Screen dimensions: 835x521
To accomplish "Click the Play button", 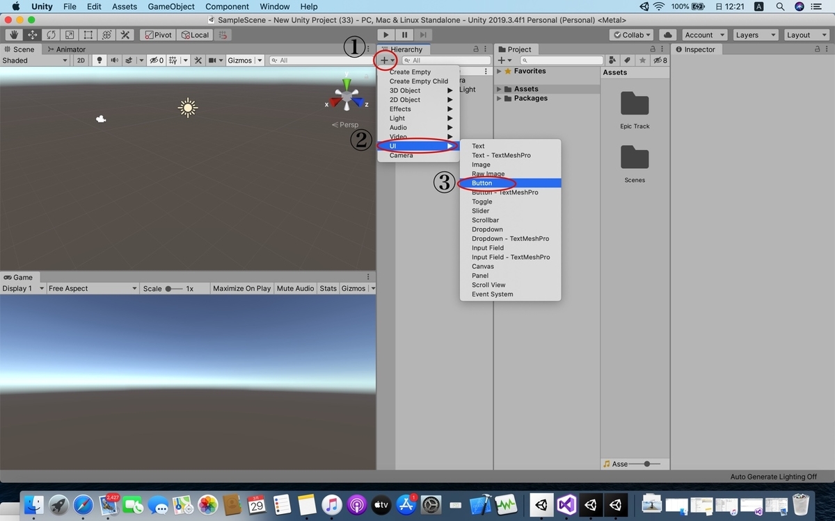I will (x=386, y=35).
